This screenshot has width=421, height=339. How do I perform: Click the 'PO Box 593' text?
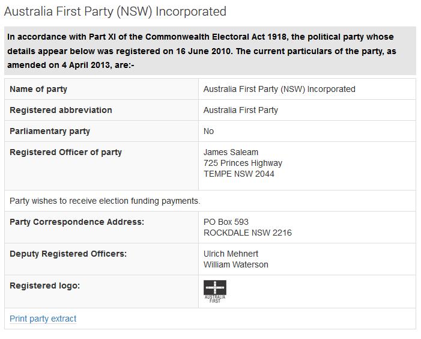click(x=226, y=222)
